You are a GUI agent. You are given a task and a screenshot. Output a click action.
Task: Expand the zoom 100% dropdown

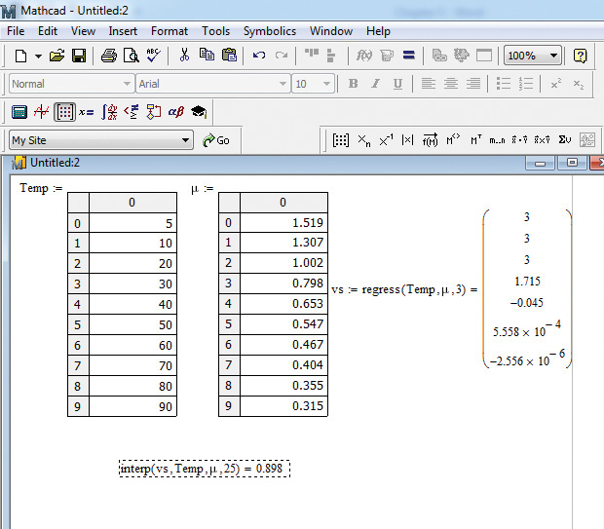point(553,56)
